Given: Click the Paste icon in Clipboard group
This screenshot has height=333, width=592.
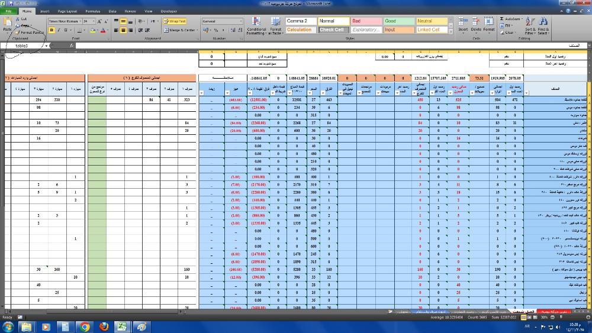Looking at the screenshot, I should tap(7, 22).
